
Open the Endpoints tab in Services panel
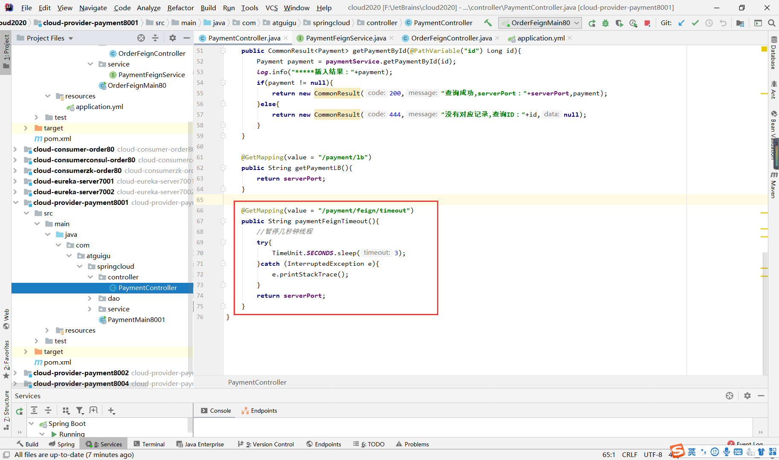pyautogui.click(x=260, y=411)
